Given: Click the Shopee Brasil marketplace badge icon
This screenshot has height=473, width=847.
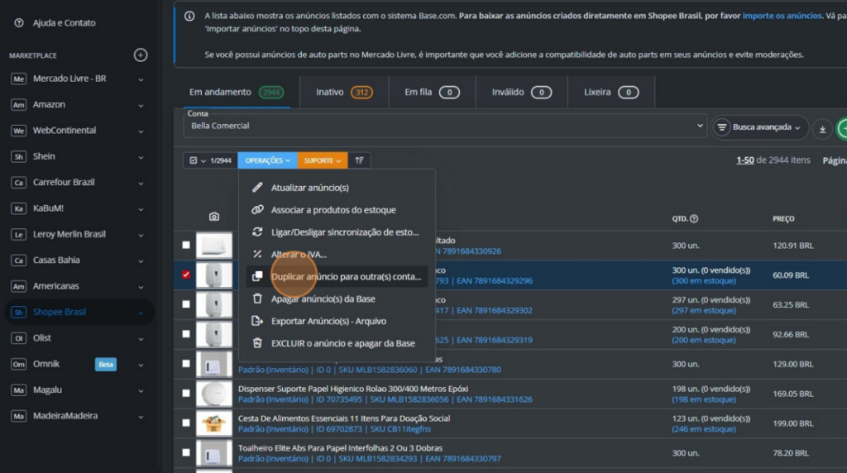Looking at the screenshot, I should pyautogui.click(x=18, y=313).
